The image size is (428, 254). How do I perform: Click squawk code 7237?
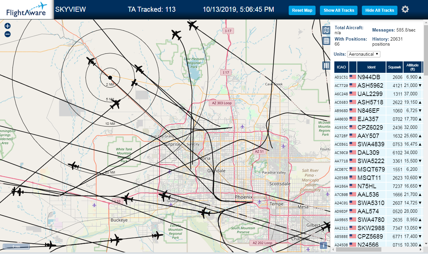[x=397, y=186]
